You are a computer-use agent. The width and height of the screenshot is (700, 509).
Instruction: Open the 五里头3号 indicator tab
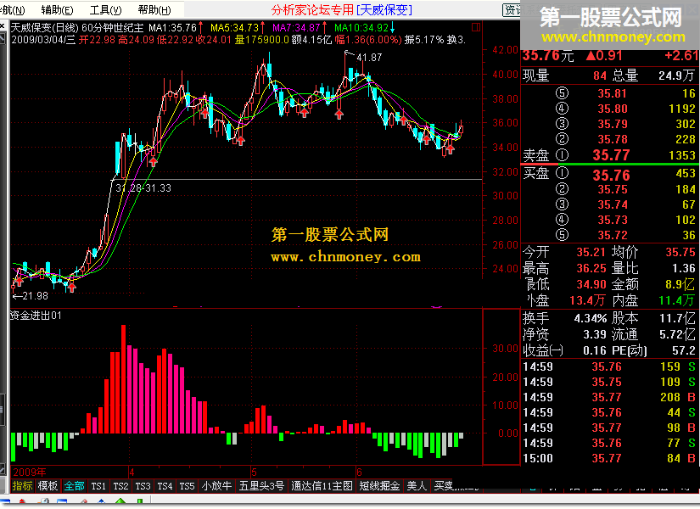[261, 486]
